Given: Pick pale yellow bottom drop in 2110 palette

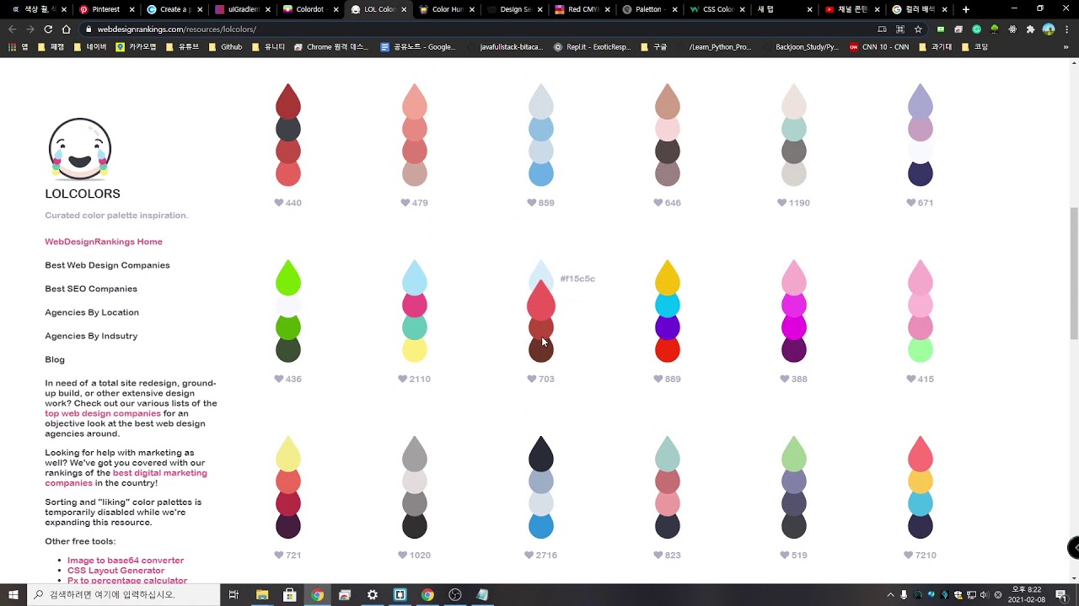Looking at the screenshot, I should point(415,349).
